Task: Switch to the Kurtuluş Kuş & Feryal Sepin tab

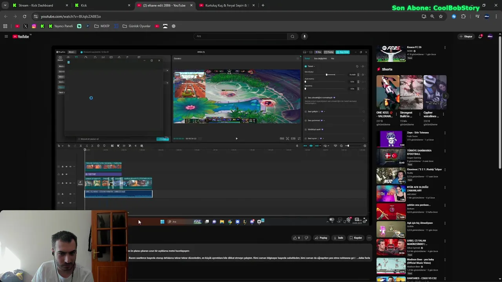Action: pos(227,5)
